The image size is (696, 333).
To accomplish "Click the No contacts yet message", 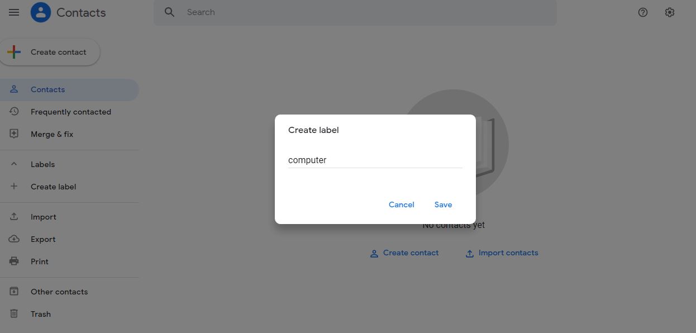I will pyautogui.click(x=454, y=225).
